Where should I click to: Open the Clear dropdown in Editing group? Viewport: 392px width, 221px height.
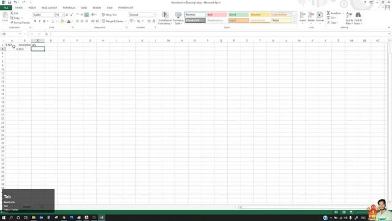(x=333, y=23)
